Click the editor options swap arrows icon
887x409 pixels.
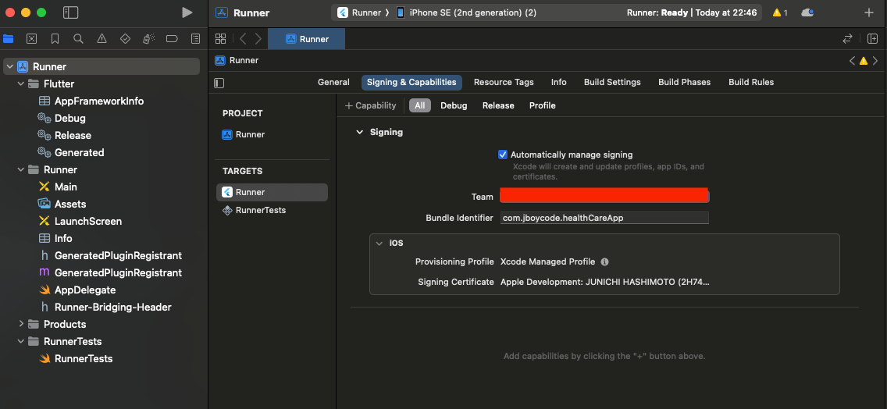[x=847, y=38]
